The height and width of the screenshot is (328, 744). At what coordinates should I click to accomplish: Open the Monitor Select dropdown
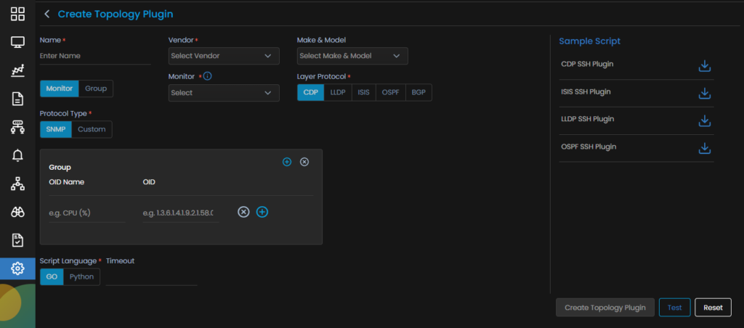223,93
